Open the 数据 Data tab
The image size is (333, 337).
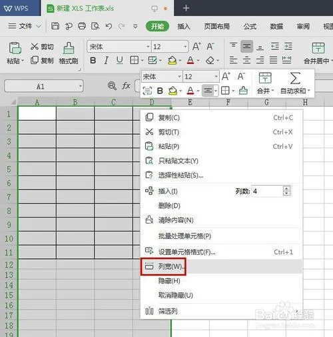[x=276, y=27]
